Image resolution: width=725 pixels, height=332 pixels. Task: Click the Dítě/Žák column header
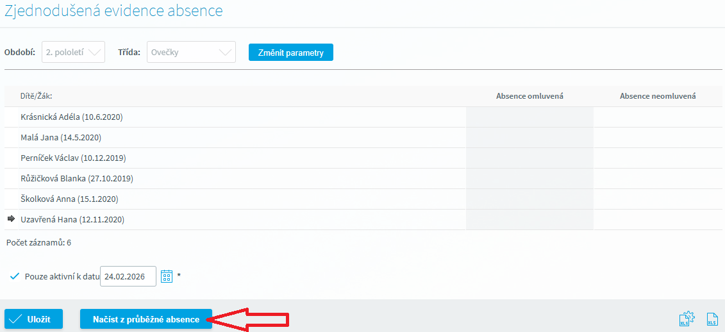37,96
